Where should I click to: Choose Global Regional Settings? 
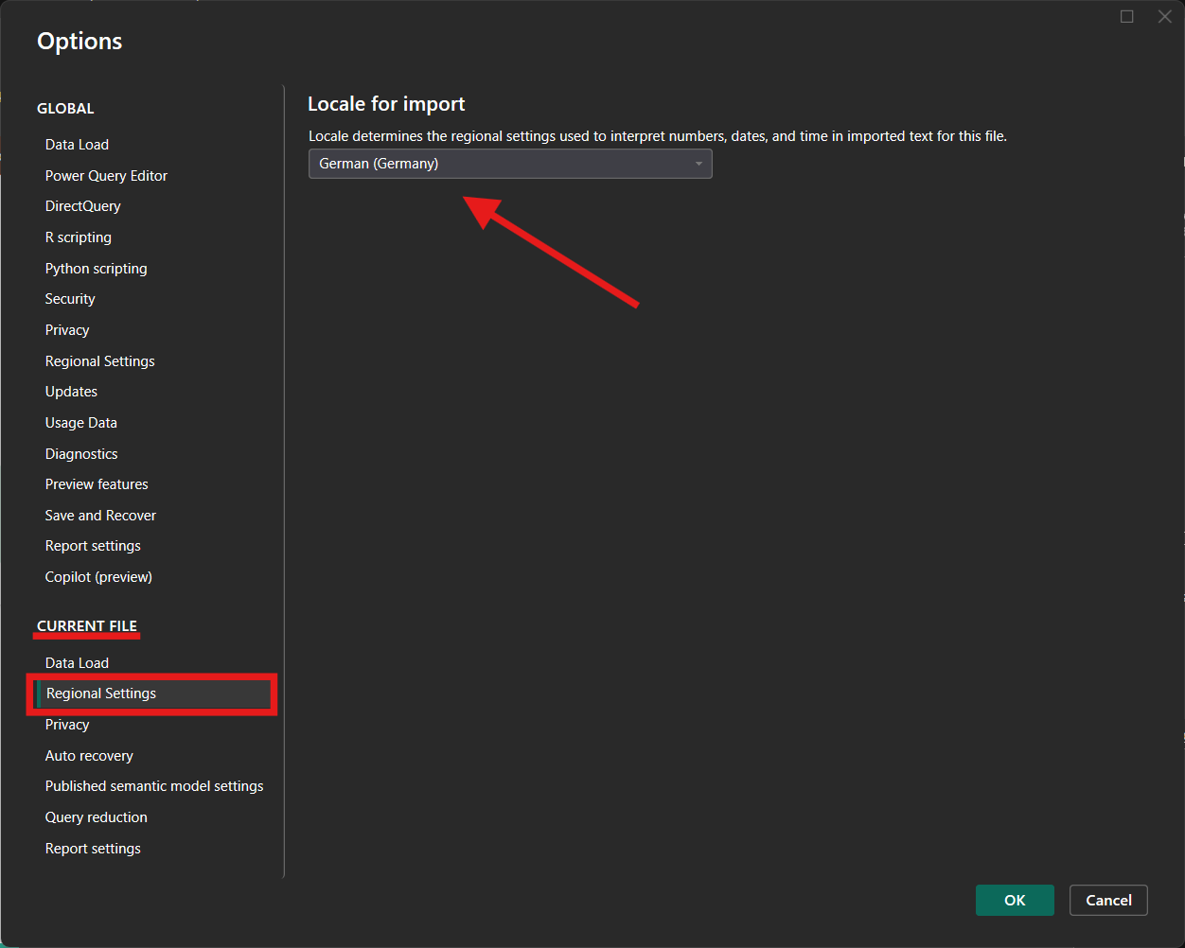tap(100, 361)
